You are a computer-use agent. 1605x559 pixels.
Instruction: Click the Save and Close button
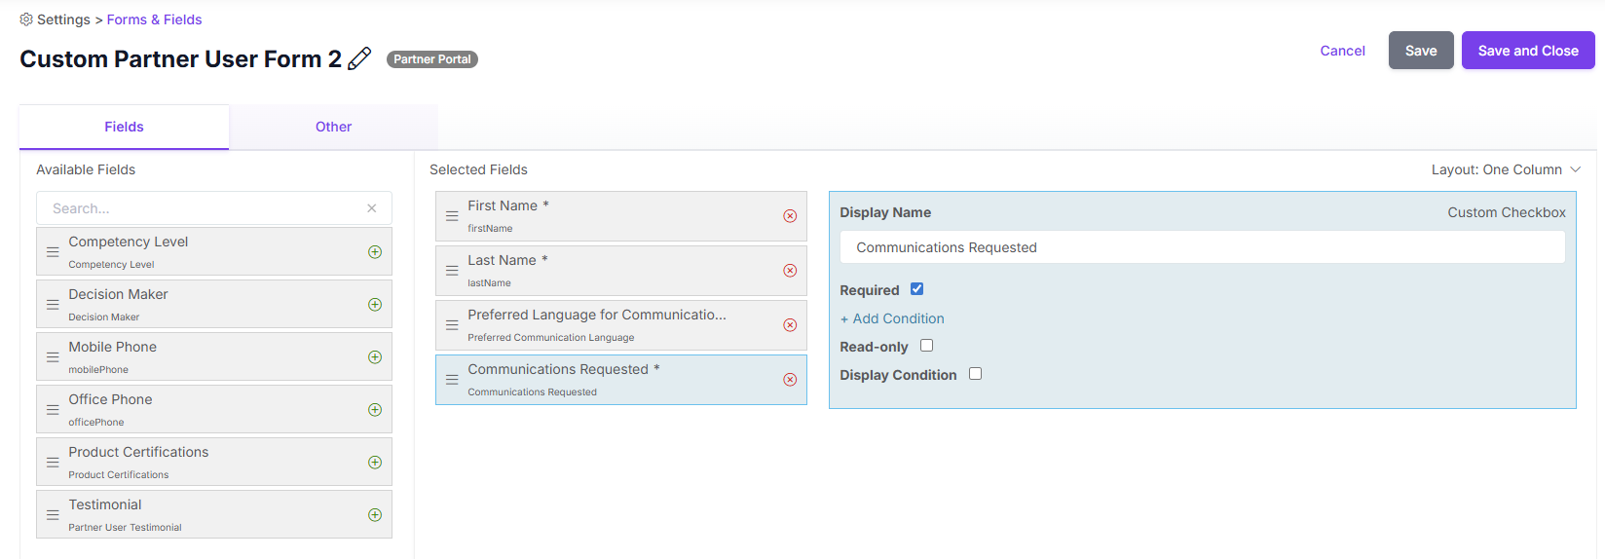click(x=1528, y=51)
